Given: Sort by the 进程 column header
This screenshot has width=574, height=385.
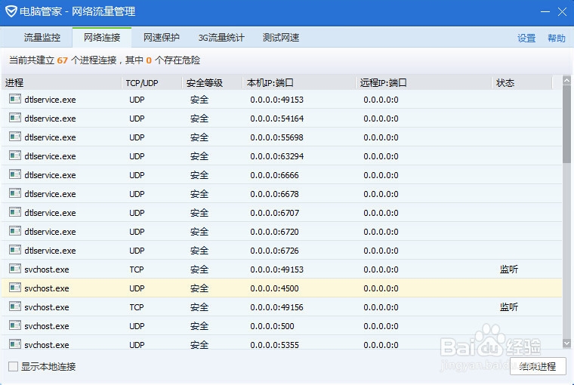Looking at the screenshot, I should tap(61, 83).
